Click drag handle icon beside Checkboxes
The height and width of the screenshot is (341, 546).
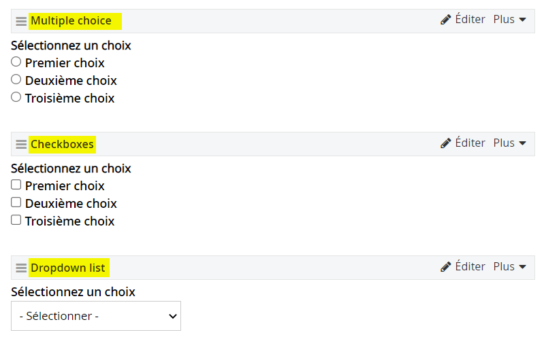(21, 144)
